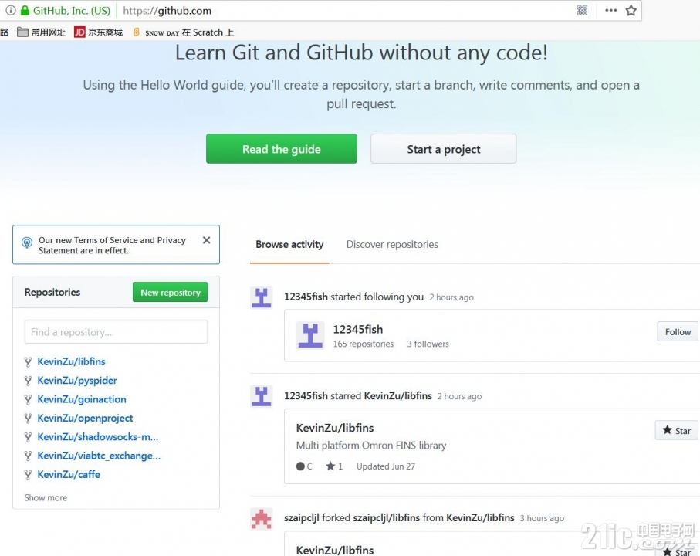Click Multi platform Omron FINS library description

click(371, 446)
